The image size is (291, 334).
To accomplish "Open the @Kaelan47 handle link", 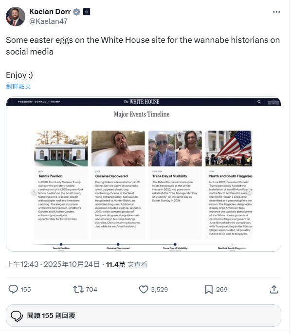I will pos(48,21).
